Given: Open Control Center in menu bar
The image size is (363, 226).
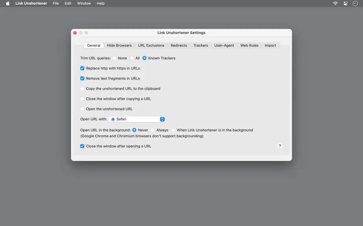Looking at the screenshot, I should click(345, 4).
